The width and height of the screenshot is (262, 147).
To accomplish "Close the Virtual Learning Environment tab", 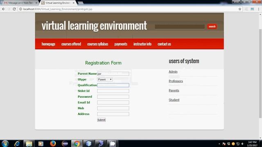I will click(74, 3).
